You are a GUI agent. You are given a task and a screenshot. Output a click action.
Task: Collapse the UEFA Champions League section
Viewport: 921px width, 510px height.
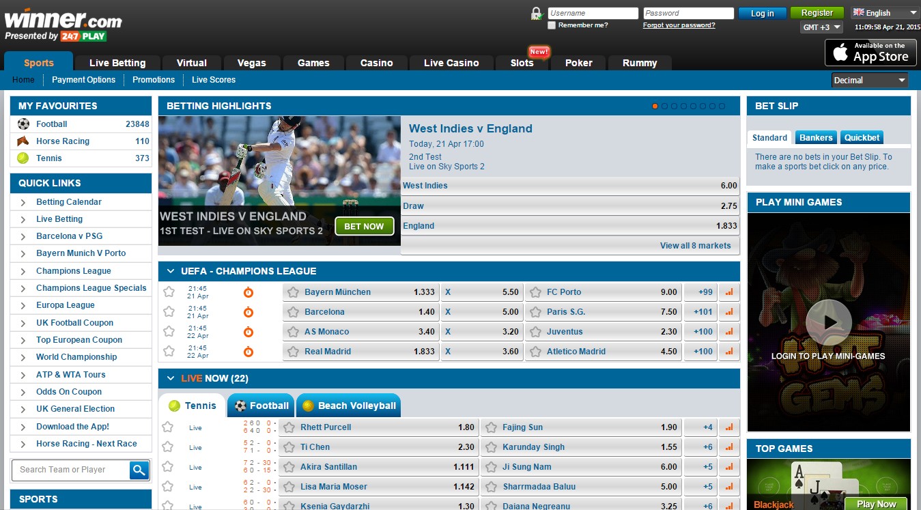(170, 271)
